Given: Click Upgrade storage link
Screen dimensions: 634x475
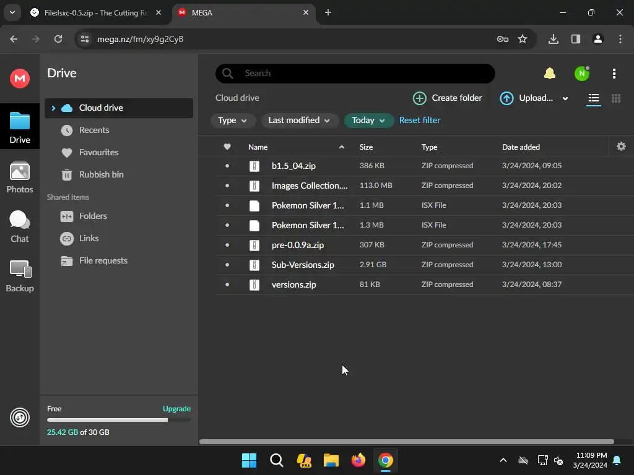Looking at the screenshot, I should click(176, 409).
